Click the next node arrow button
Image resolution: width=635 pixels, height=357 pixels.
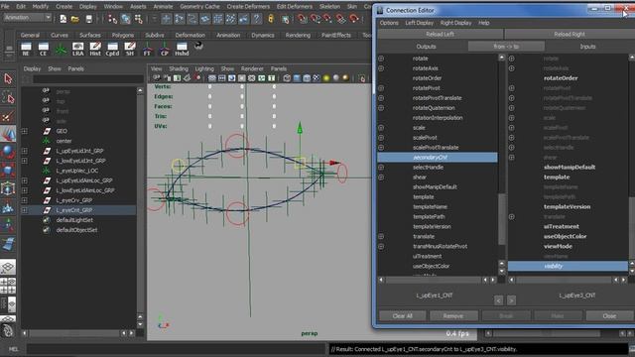(x=512, y=300)
